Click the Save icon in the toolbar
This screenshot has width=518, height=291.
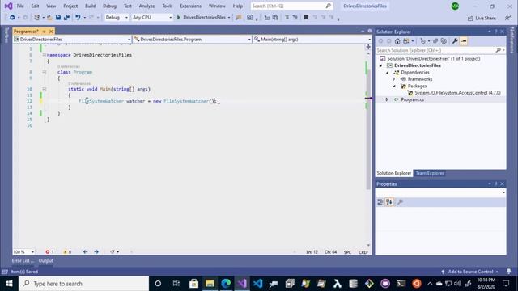click(58, 18)
